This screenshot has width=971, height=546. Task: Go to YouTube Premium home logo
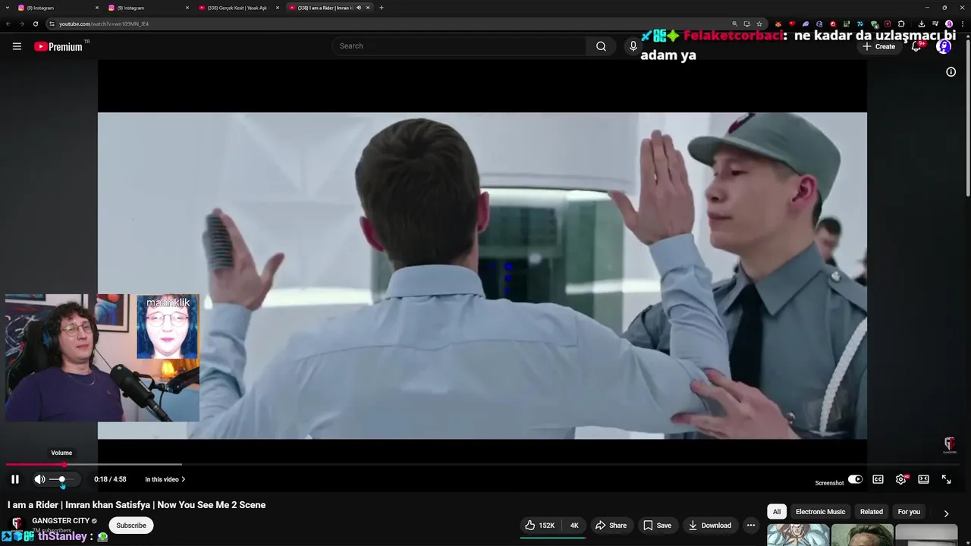(x=59, y=46)
